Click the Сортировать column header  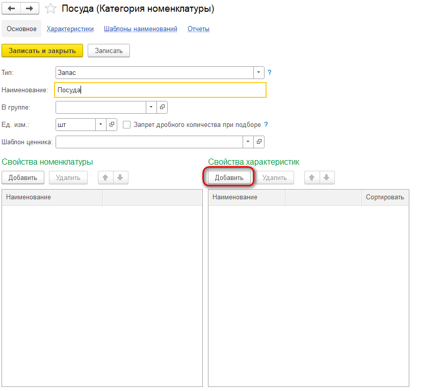(385, 197)
